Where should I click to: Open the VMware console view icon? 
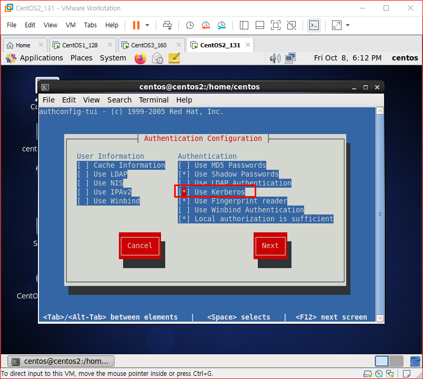pos(314,26)
